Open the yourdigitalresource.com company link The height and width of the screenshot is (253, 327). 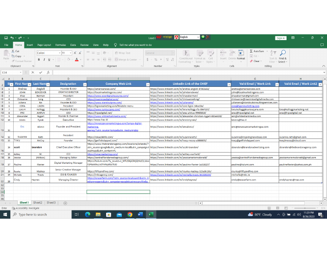pos(108,95)
